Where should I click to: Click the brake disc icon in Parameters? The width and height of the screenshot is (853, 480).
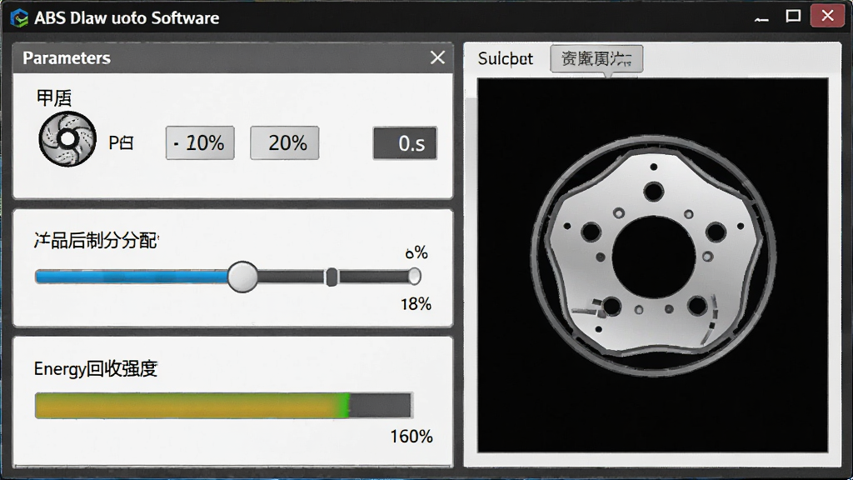[x=67, y=139]
